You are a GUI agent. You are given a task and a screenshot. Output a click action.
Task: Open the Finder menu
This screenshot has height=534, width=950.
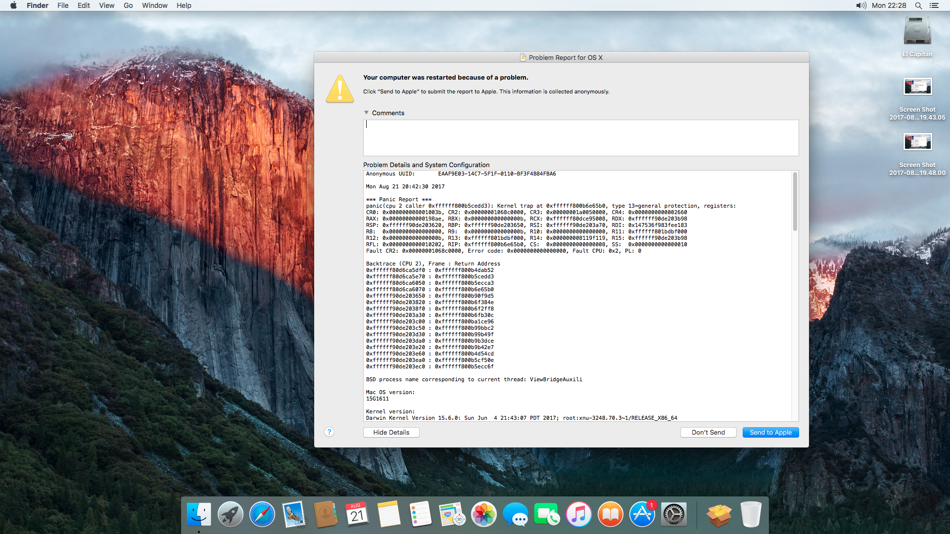click(x=38, y=5)
